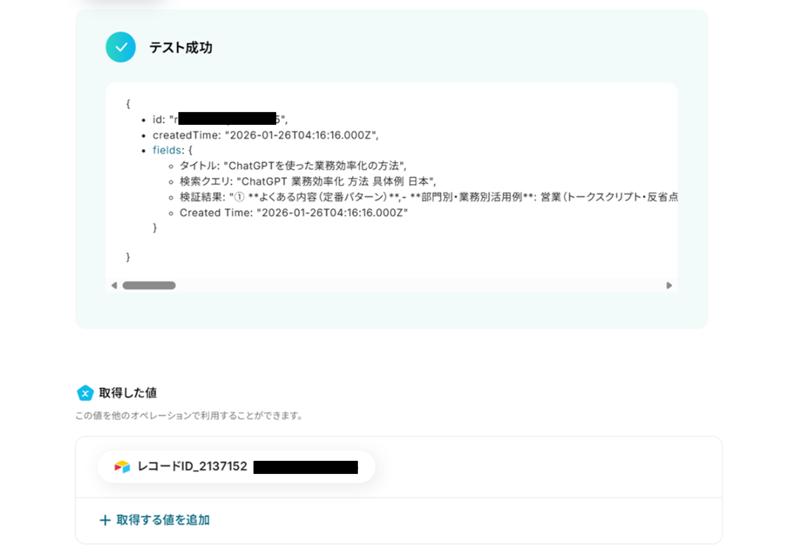This screenshot has width=789, height=556.
Task: Click the Created Time field line
Action: (x=294, y=213)
